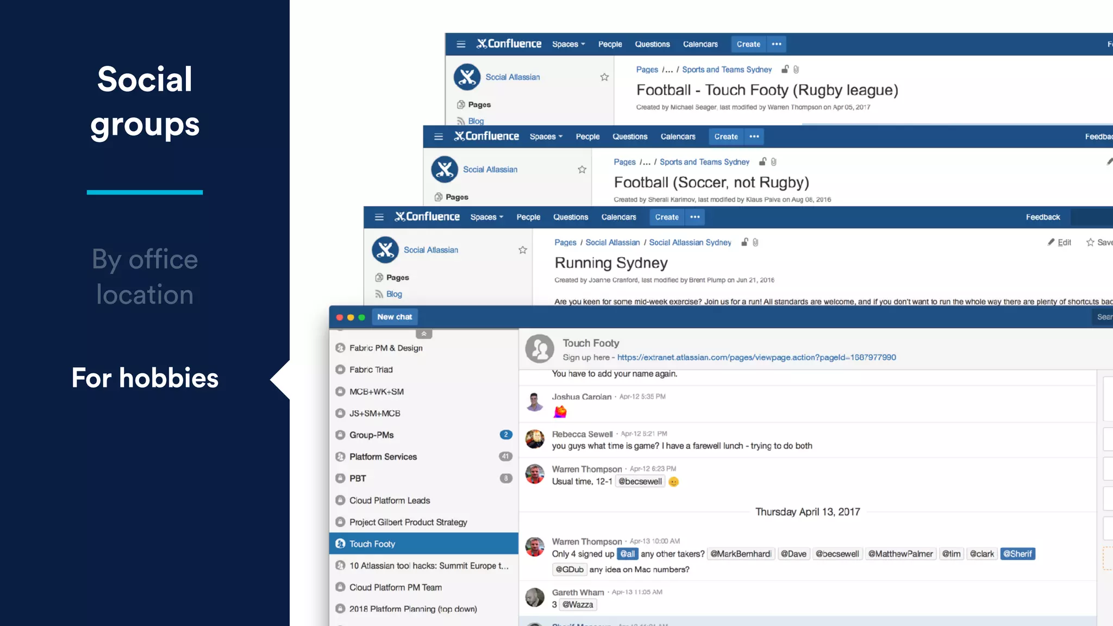Image resolution: width=1113 pixels, height=626 pixels.
Task: Click the Social Atlassian space logo in the Running Sydney sidebar
Action: click(385, 250)
